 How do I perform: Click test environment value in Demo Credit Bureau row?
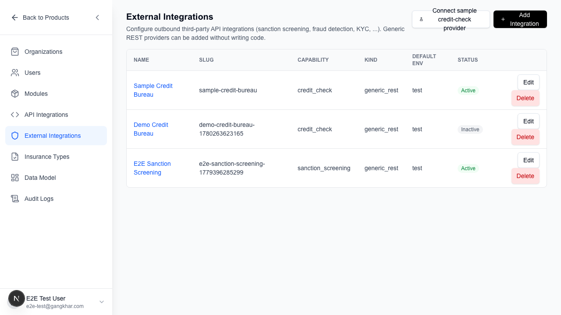(x=417, y=129)
